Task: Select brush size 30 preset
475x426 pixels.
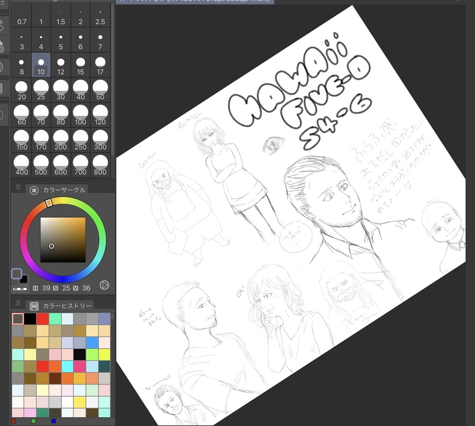Action: point(61,91)
